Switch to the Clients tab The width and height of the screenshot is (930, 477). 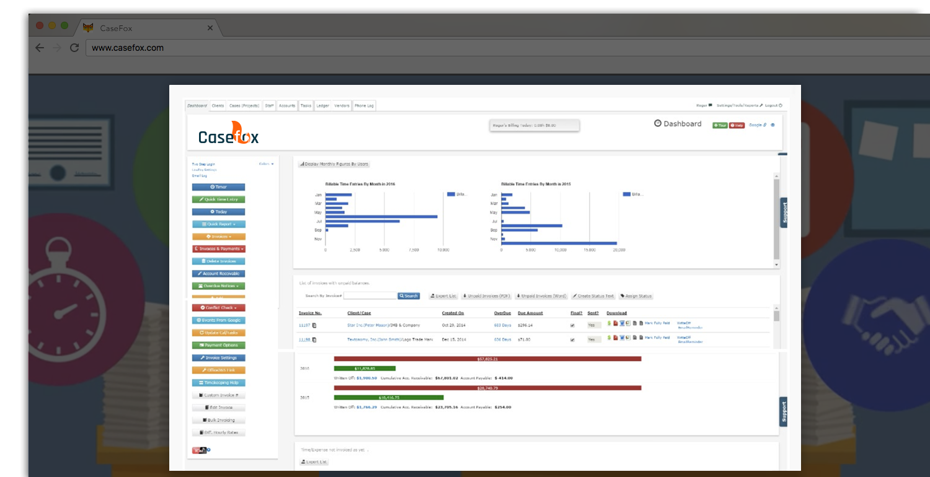tap(218, 105)
